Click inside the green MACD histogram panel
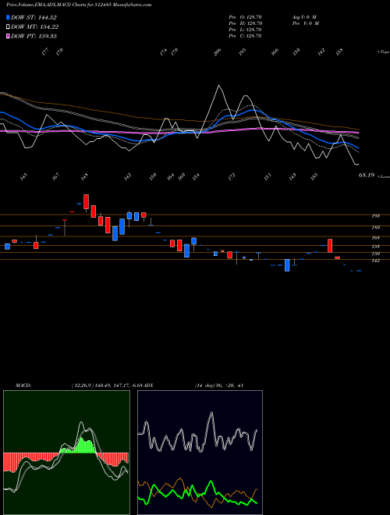This screenshot has width=390, height=515. pyautogui.click(x=66, y=453)
